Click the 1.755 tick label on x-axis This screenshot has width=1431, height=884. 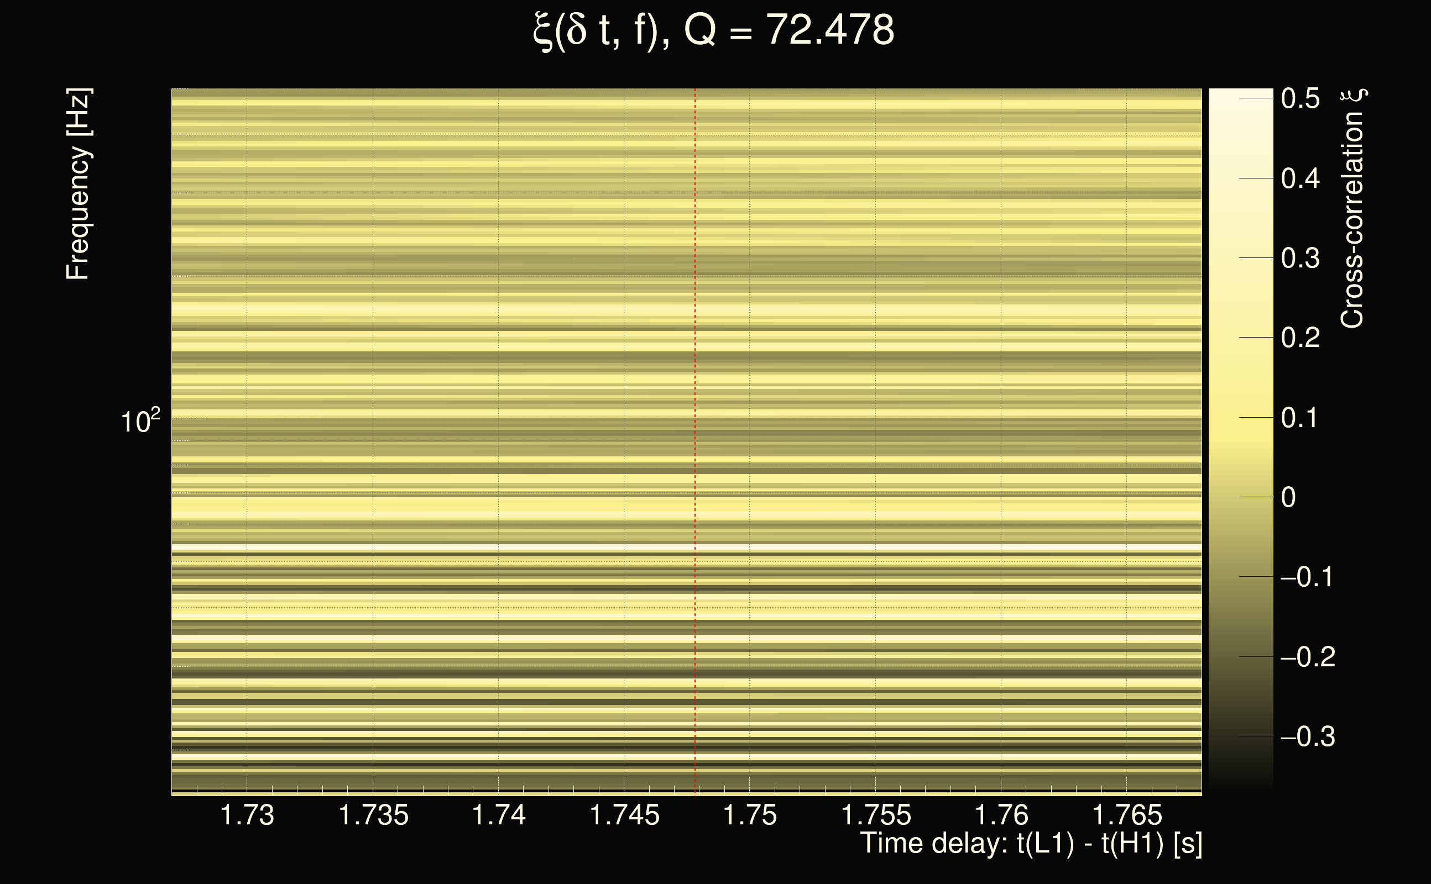[876, 815]
